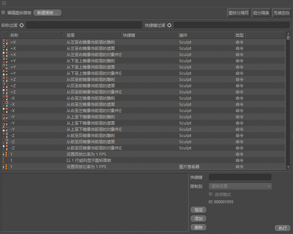Click the 1 FPS playback rate icon with 图片查看器

coord(5,167)
